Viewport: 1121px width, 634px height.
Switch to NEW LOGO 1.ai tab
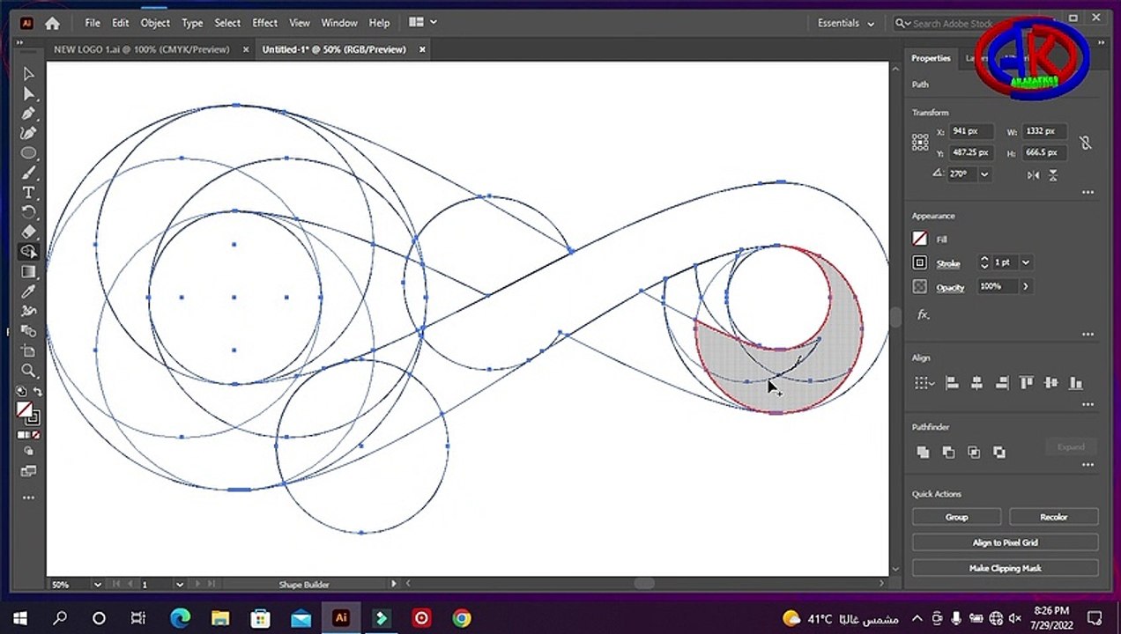(x=141, y=49)
